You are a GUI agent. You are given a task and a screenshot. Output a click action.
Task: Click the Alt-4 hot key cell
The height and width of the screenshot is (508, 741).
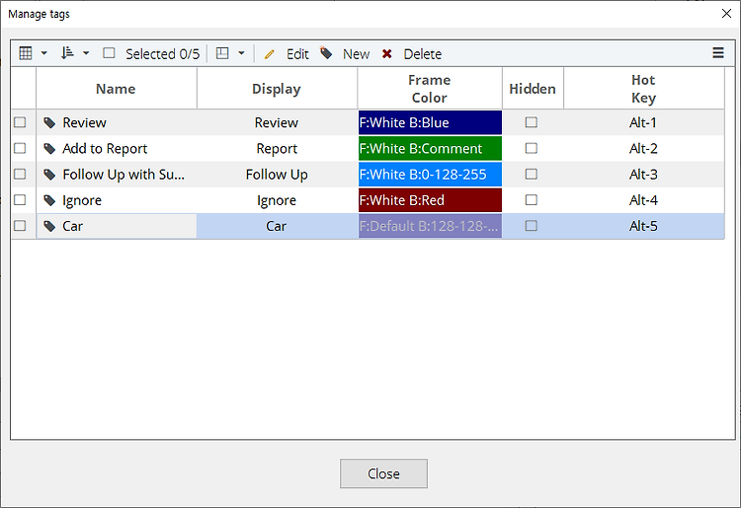point(643,200)
